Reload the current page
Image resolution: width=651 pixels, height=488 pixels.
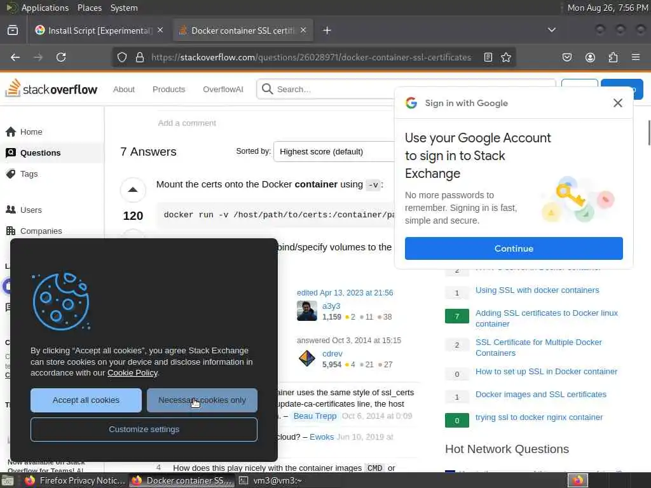pyautogui.click(x=61, y=57)
